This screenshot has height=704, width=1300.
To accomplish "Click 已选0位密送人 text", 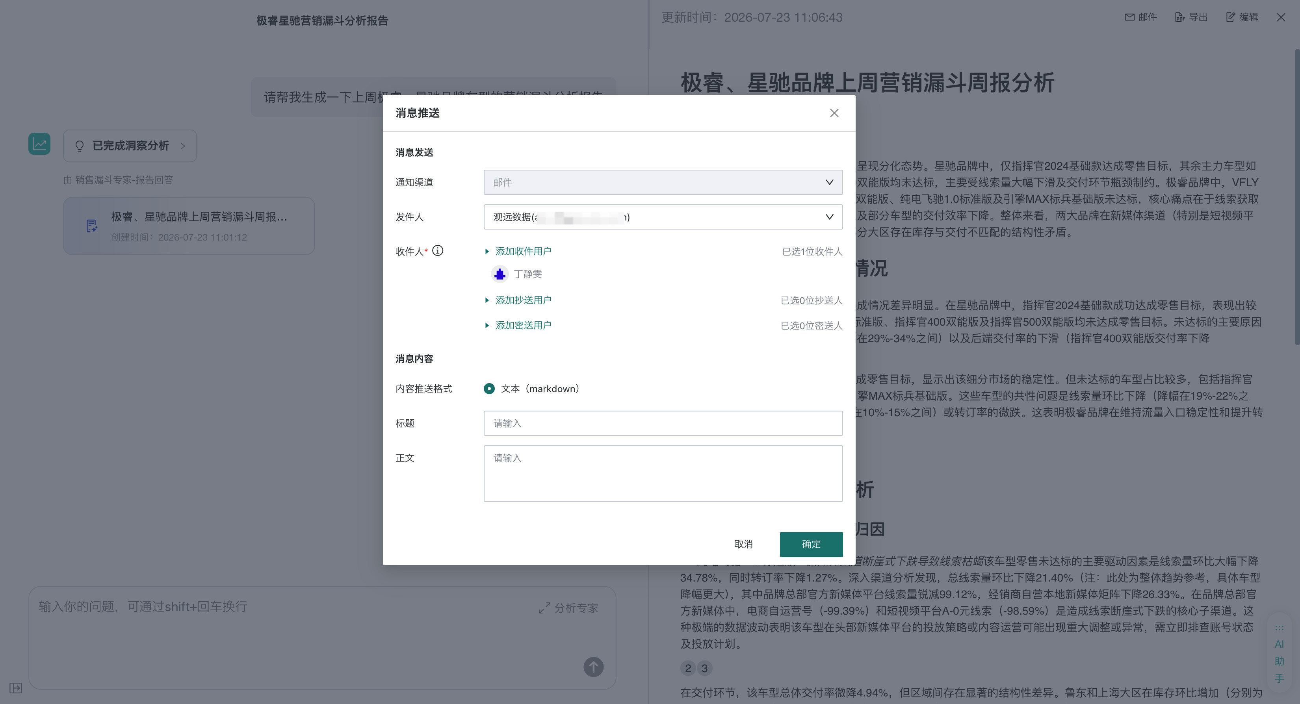I will coord(812,326).
